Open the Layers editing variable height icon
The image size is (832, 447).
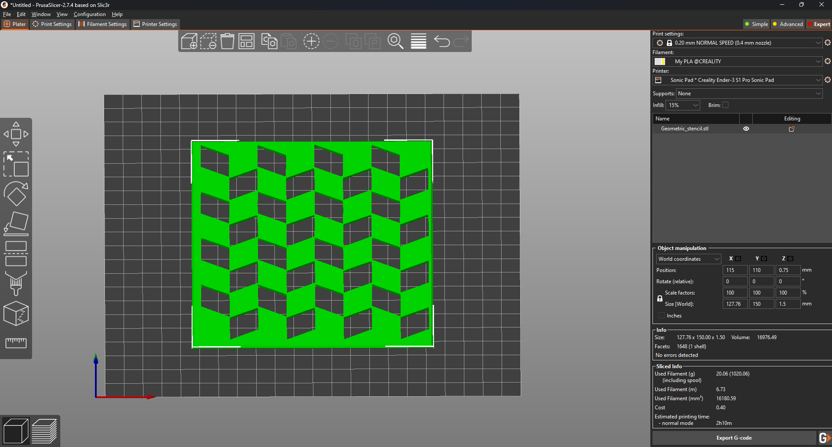pyautogui.click(x=418, y=42)
